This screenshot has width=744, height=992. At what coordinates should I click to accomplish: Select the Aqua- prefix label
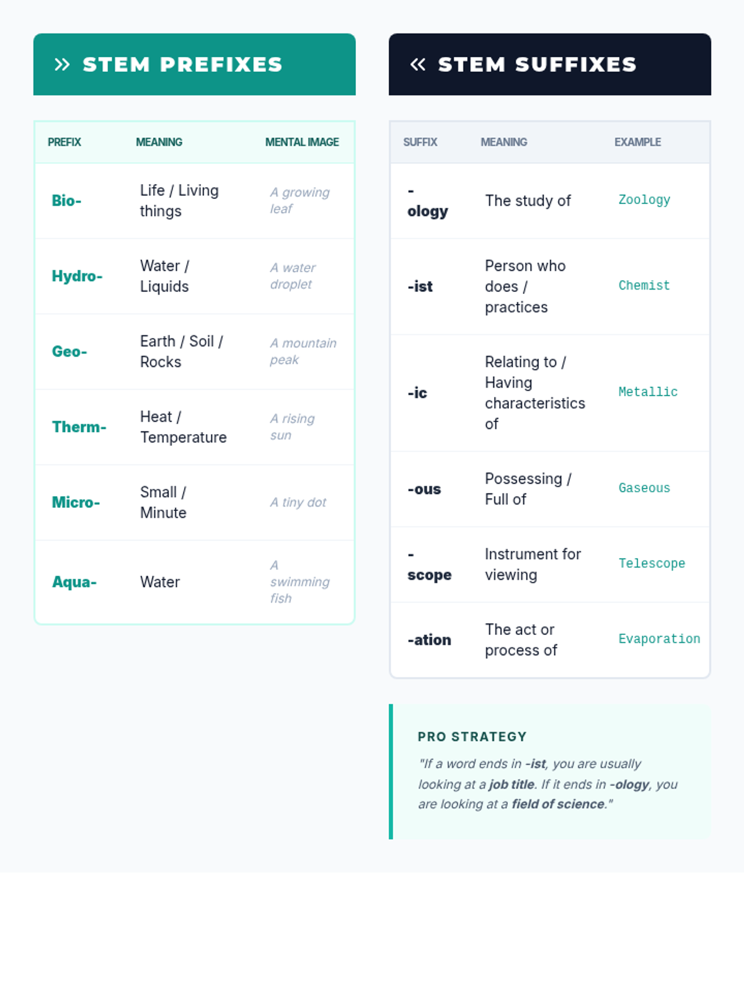pos(74,582)
